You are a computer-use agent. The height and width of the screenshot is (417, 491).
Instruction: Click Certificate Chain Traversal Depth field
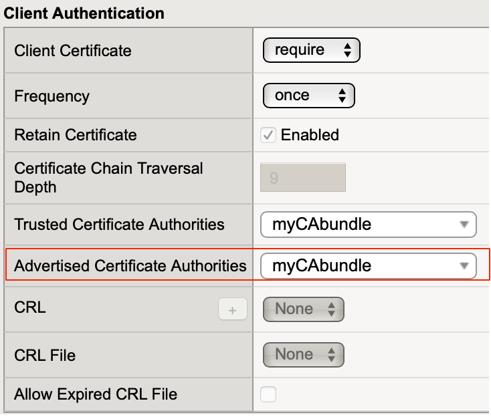click(303, 178)
